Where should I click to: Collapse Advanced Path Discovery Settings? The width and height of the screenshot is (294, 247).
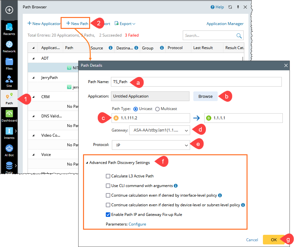coord(87,163)
